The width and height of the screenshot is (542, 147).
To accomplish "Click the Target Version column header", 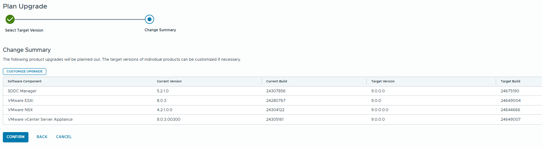I will (383, 81).
